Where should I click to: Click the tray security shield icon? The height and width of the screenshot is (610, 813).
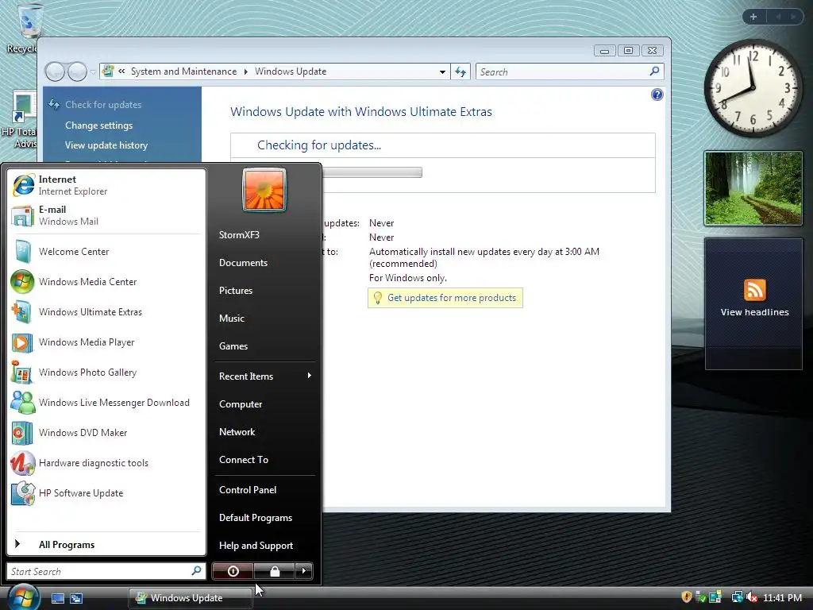pyautogui.click(x=687, y=597)
